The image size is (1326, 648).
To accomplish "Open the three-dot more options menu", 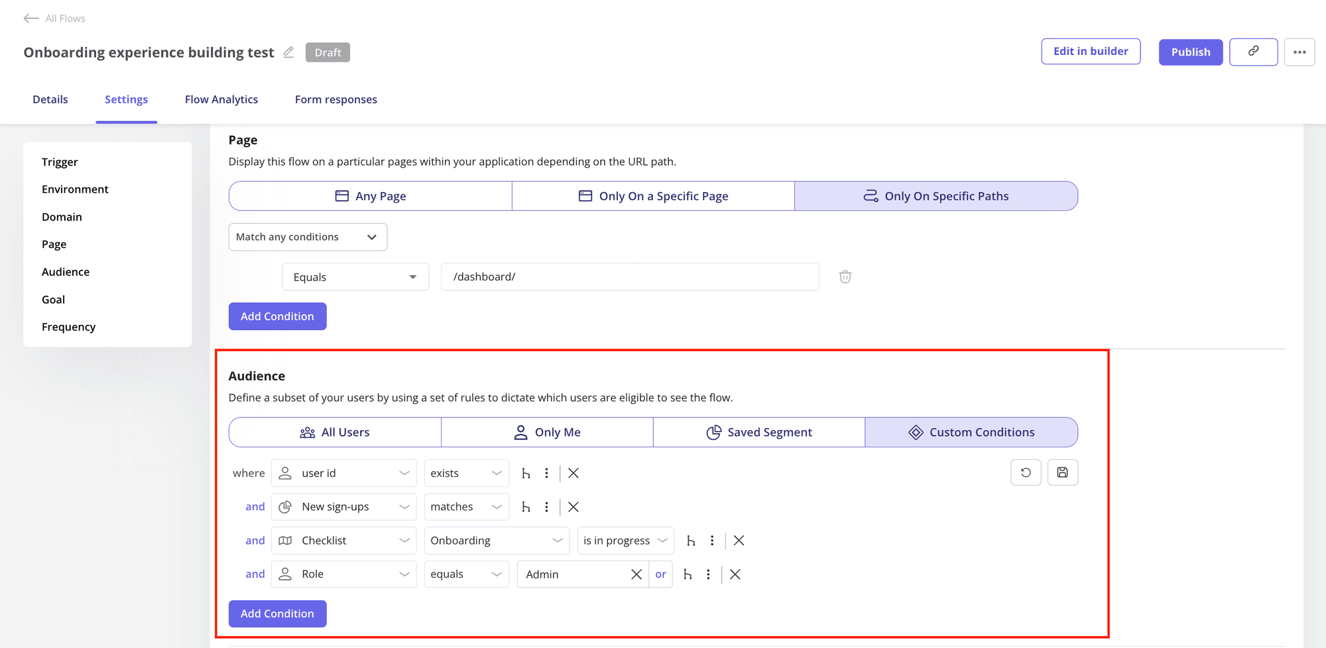I will pos(1299,52).
